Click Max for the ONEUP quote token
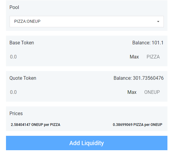Screen dimensions: 174x152 (132, 92)
